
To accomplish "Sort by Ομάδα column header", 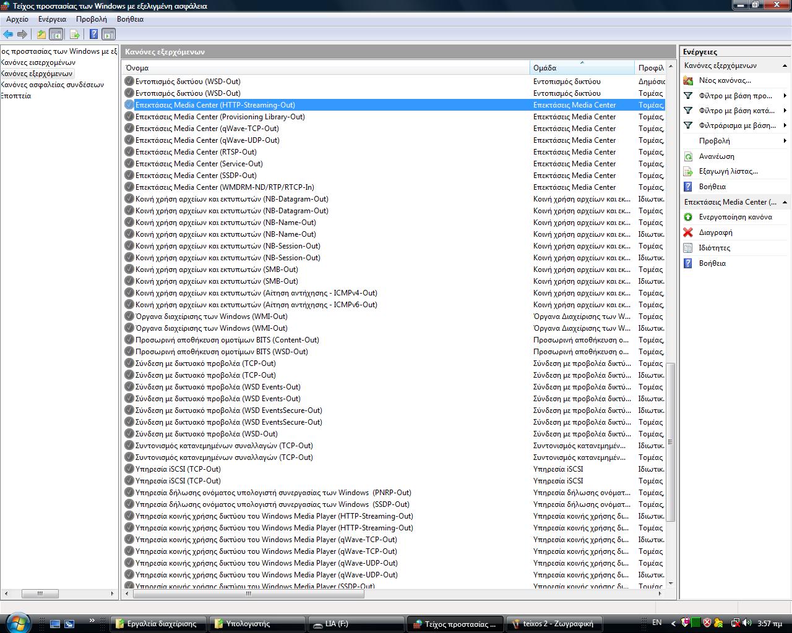I will pos(582,68).
